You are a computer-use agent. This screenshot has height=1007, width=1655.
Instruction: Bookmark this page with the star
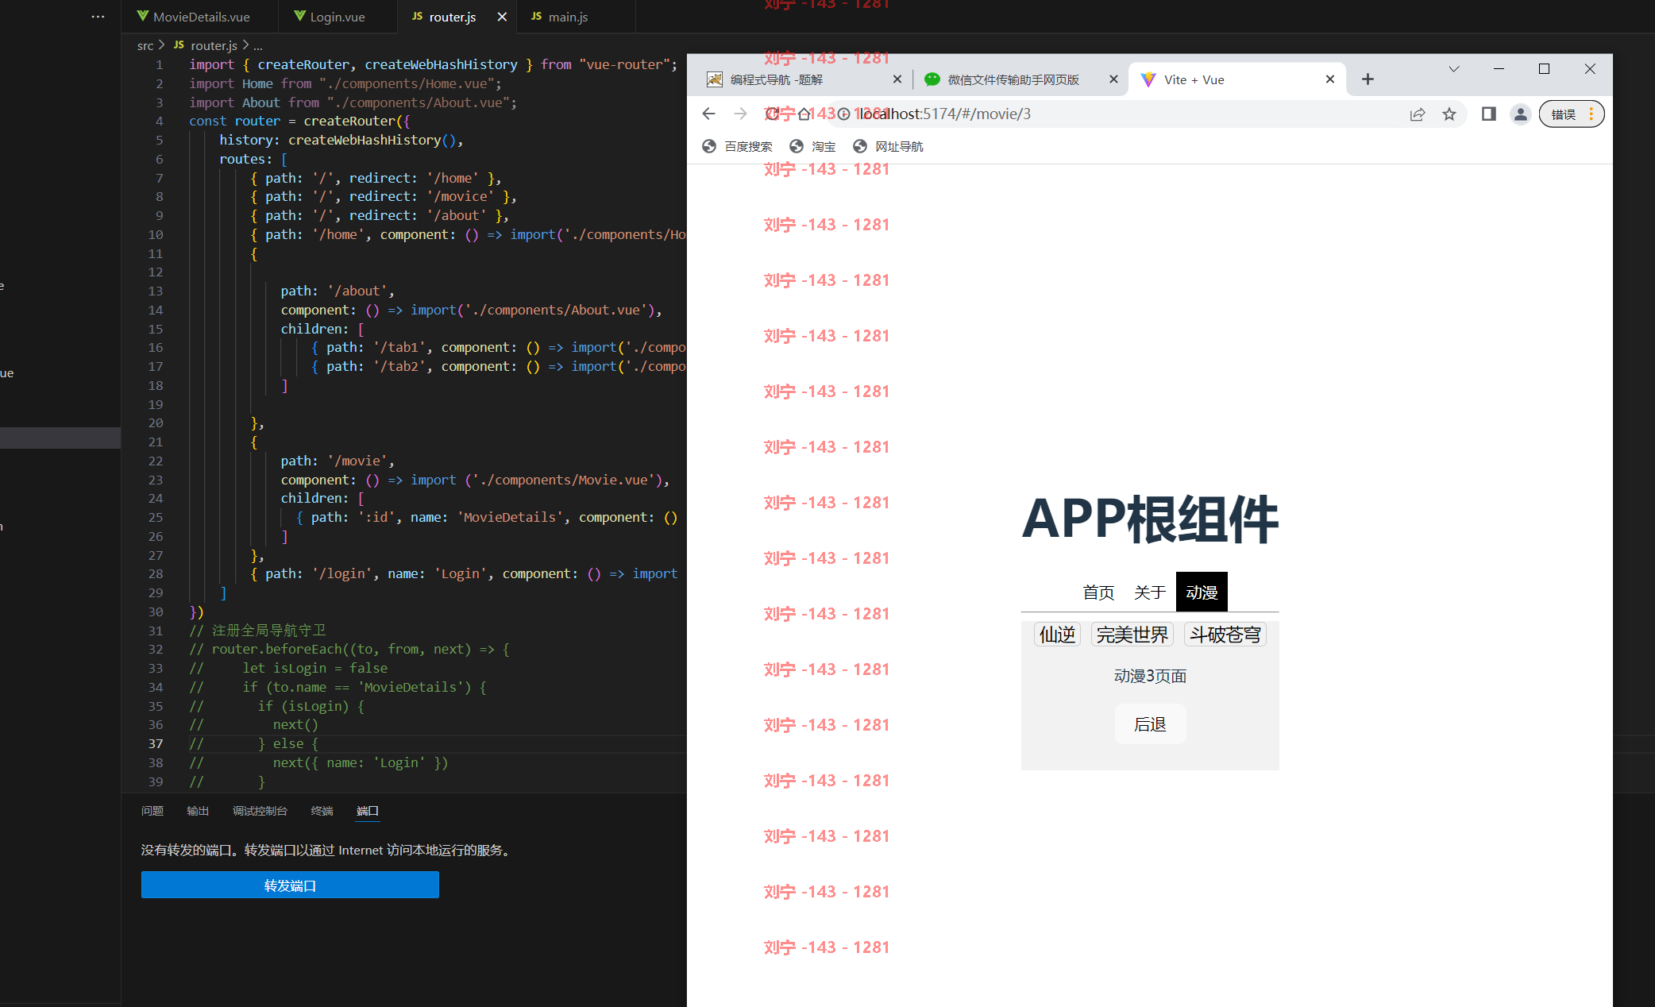1449,114
